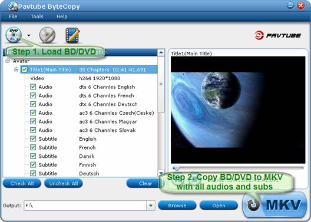The image size is (311, 222).
Task: Uncheck the Magyar audio checkbox
Action: click(x=33, y=121)
